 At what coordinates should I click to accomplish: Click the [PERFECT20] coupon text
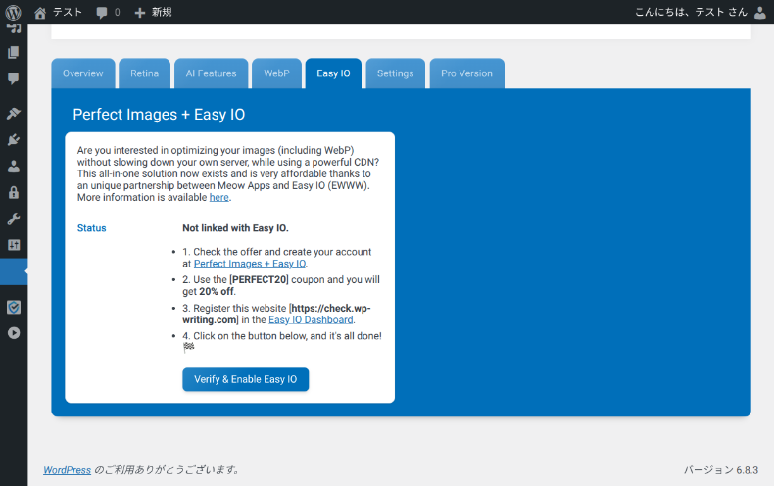(x=259, y=279)
